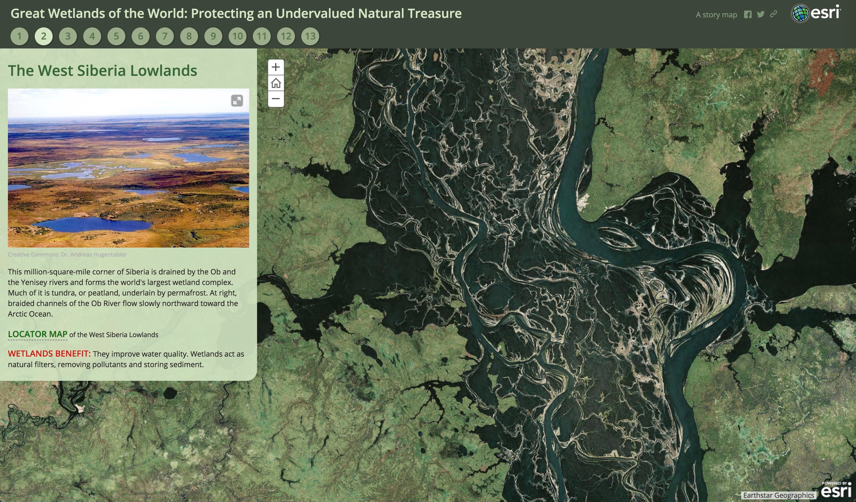Screen dimensions: 856x502
Task: Click the Creative Commons photo credit
Action: (67, 254)
